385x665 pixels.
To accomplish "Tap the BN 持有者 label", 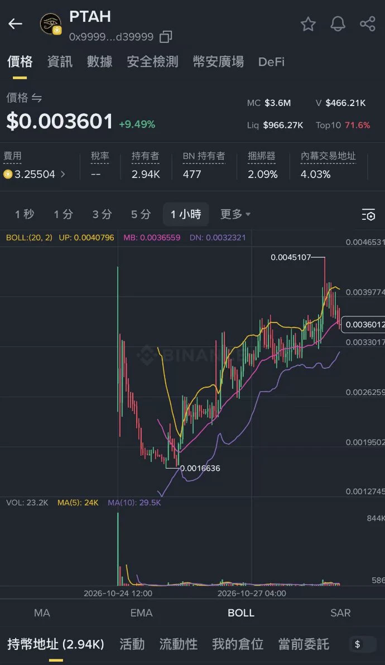I will 204,156.
